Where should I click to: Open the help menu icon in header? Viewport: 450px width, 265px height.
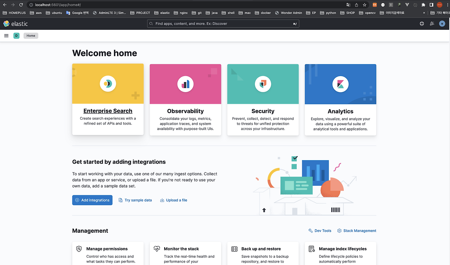point(422,24)
